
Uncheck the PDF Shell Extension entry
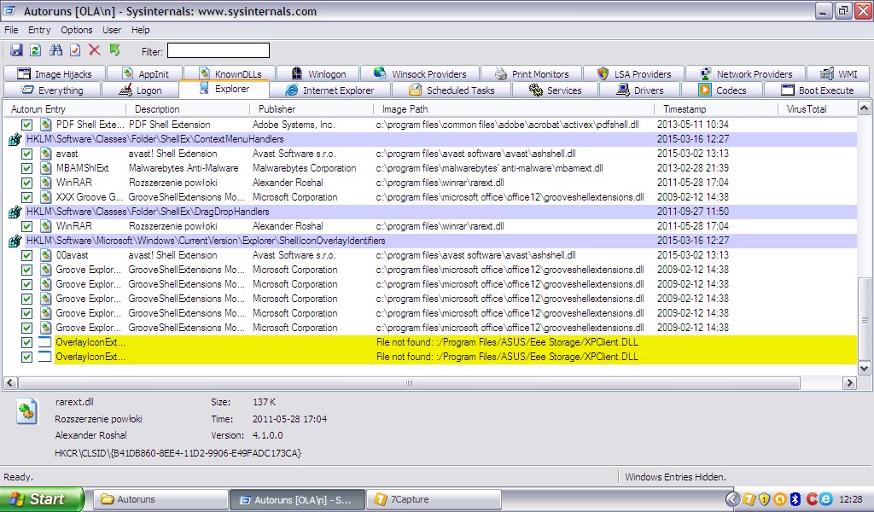click(x=26, y=125)
